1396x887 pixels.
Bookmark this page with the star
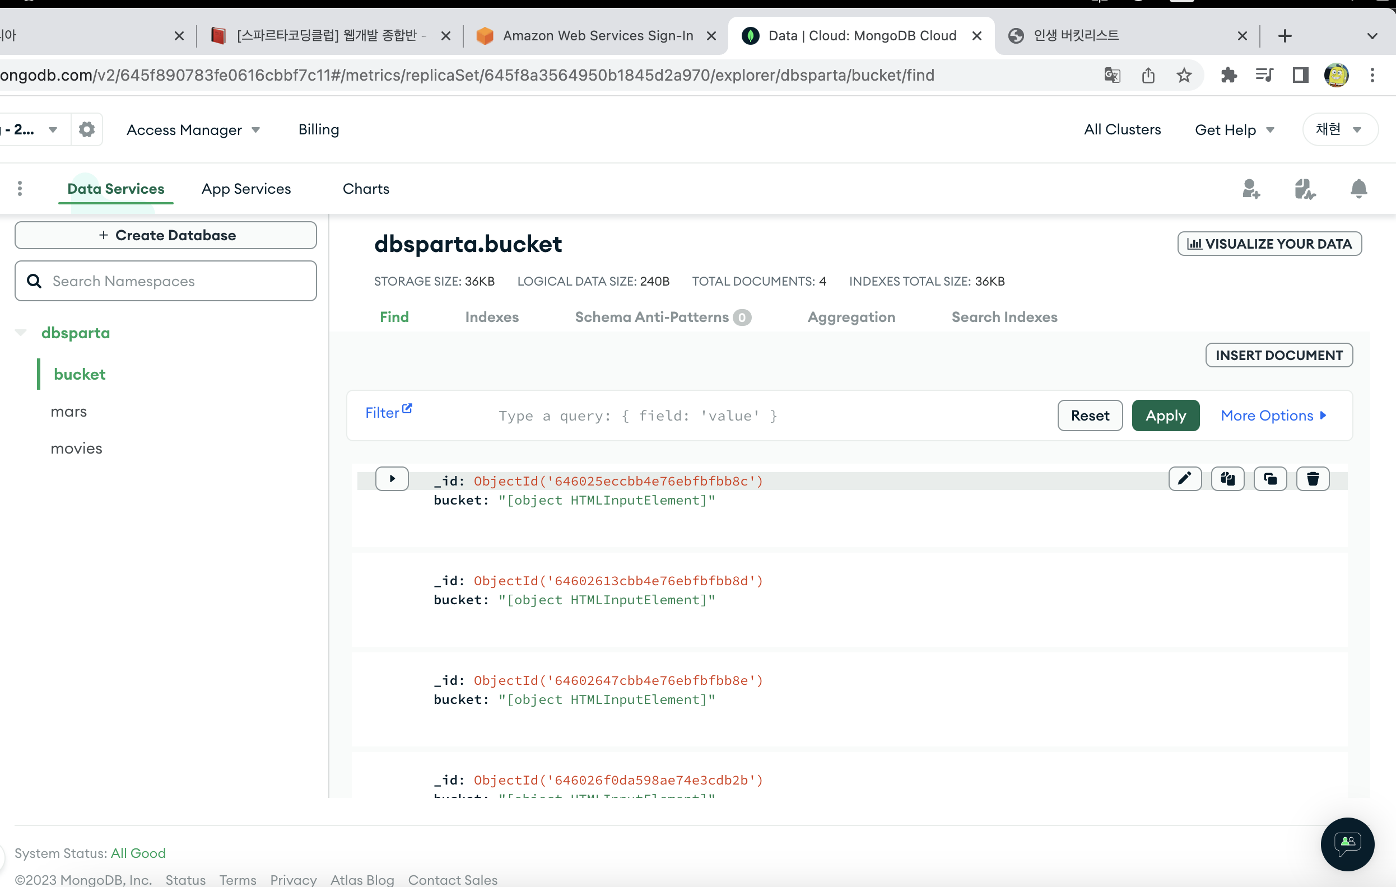pyautogui.click(x=1184, y=76)
